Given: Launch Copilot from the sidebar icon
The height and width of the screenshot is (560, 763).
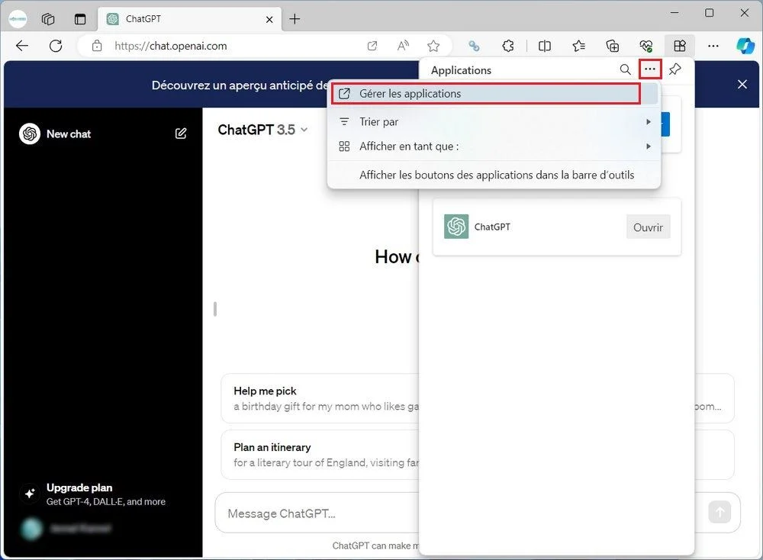Looking at the screenshot, I should tap(745, 46).
